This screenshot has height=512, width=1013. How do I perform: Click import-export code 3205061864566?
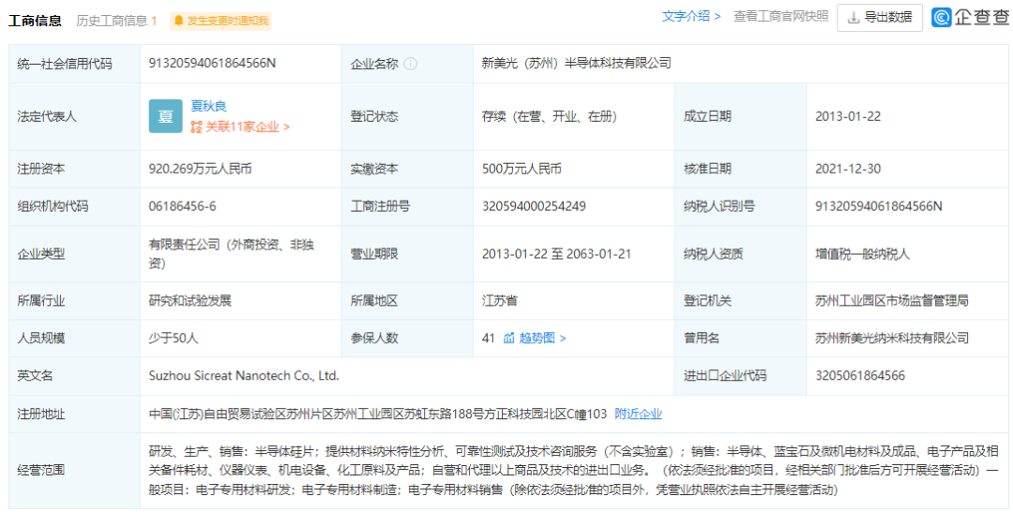860,376
